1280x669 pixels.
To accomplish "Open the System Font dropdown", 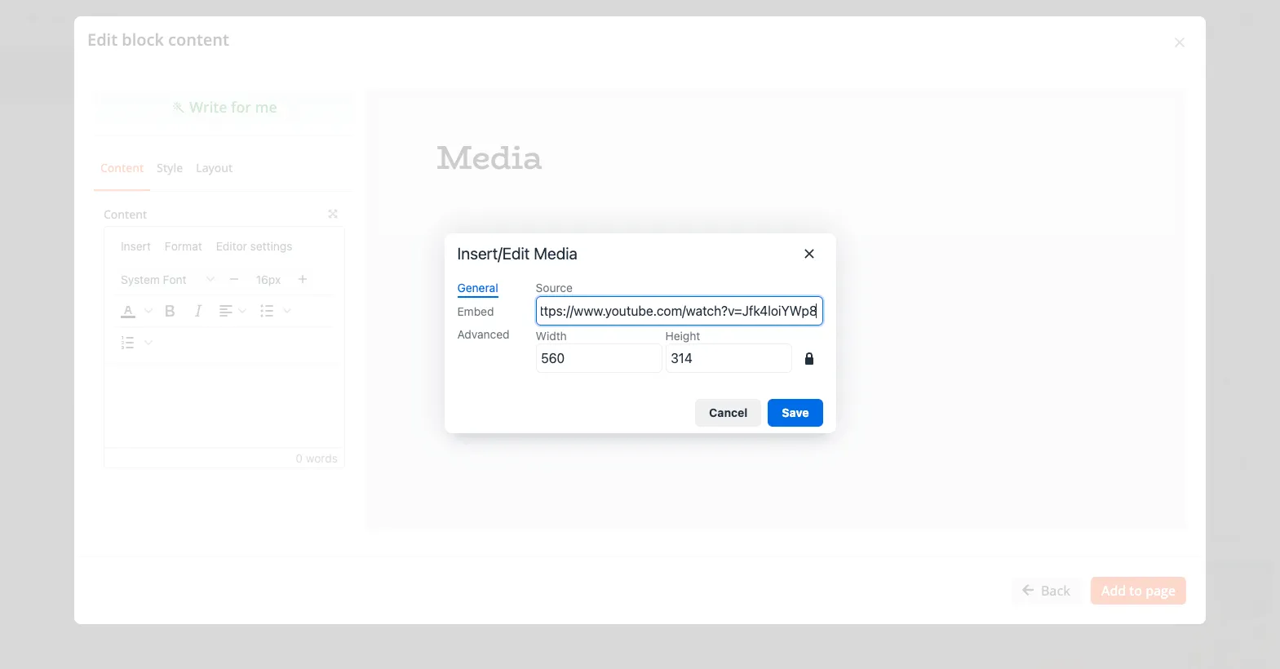I will 168,280.
